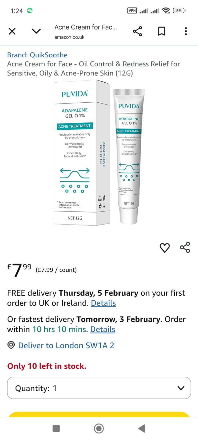Change address Deliver to London SW1A 2
This screenshot has height=441, width=198.
point(66,345)
